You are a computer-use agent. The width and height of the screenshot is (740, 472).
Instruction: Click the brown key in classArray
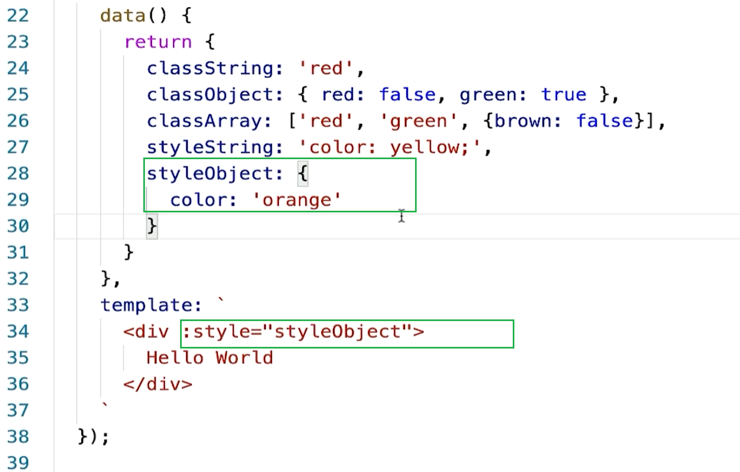coord(523,121)
